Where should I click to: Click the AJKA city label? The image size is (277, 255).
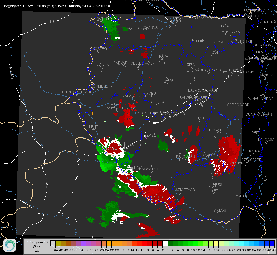pos(169,80)
